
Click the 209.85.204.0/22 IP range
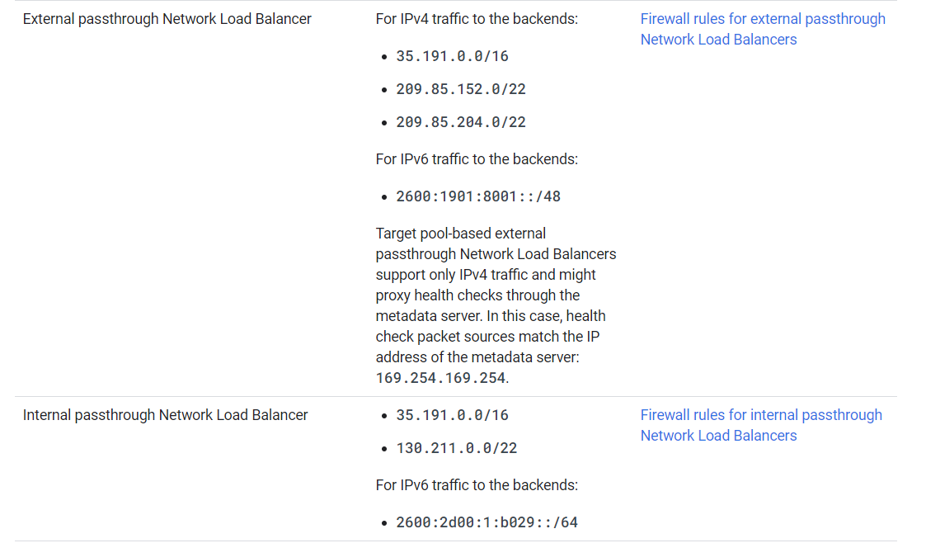pos(461,122)
